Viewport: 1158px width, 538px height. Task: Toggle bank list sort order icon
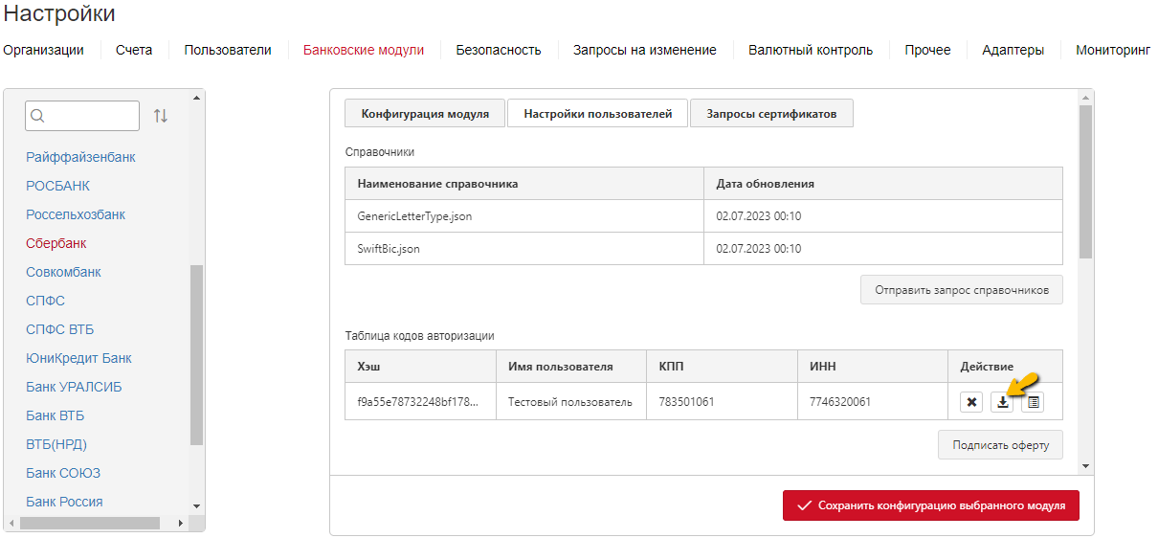161,116
